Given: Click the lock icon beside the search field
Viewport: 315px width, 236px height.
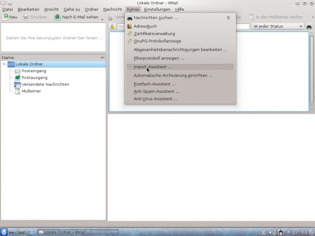Looking at the screenshot, I should tap(112, 26).
